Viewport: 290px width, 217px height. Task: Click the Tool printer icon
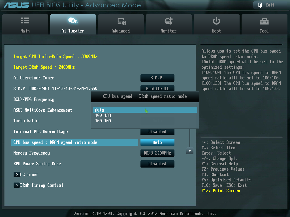[264, 21]
